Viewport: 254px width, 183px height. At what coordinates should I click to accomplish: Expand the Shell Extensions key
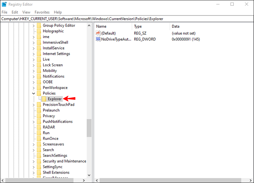[x=34, y=173]
